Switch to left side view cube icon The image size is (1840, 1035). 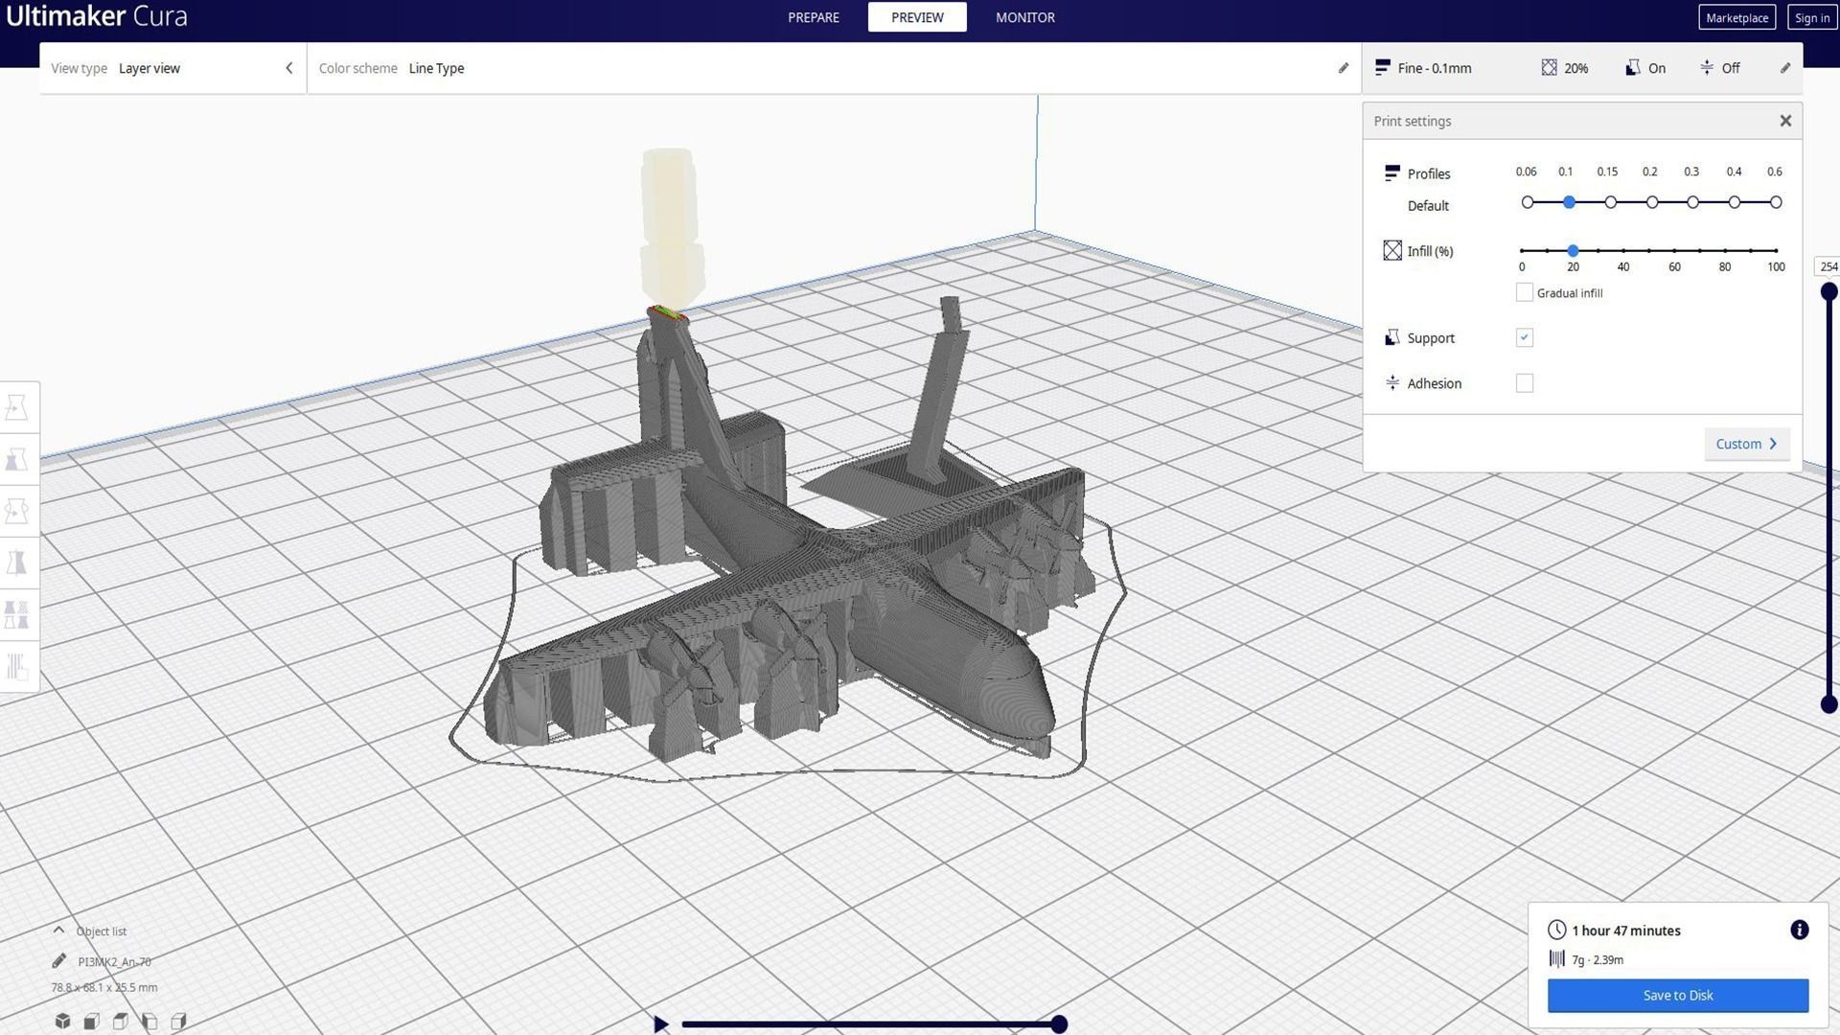[149, 1021]
